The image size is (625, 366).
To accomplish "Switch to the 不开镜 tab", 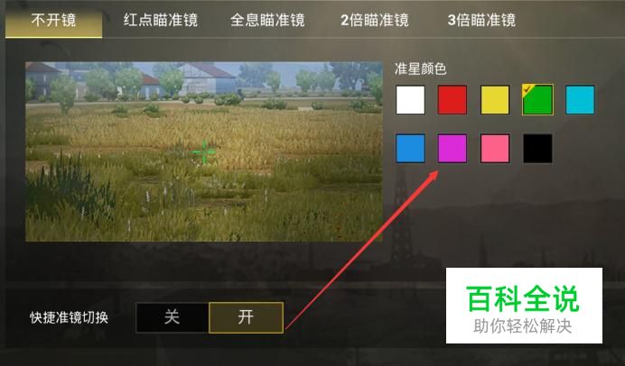I will [54, 20].
